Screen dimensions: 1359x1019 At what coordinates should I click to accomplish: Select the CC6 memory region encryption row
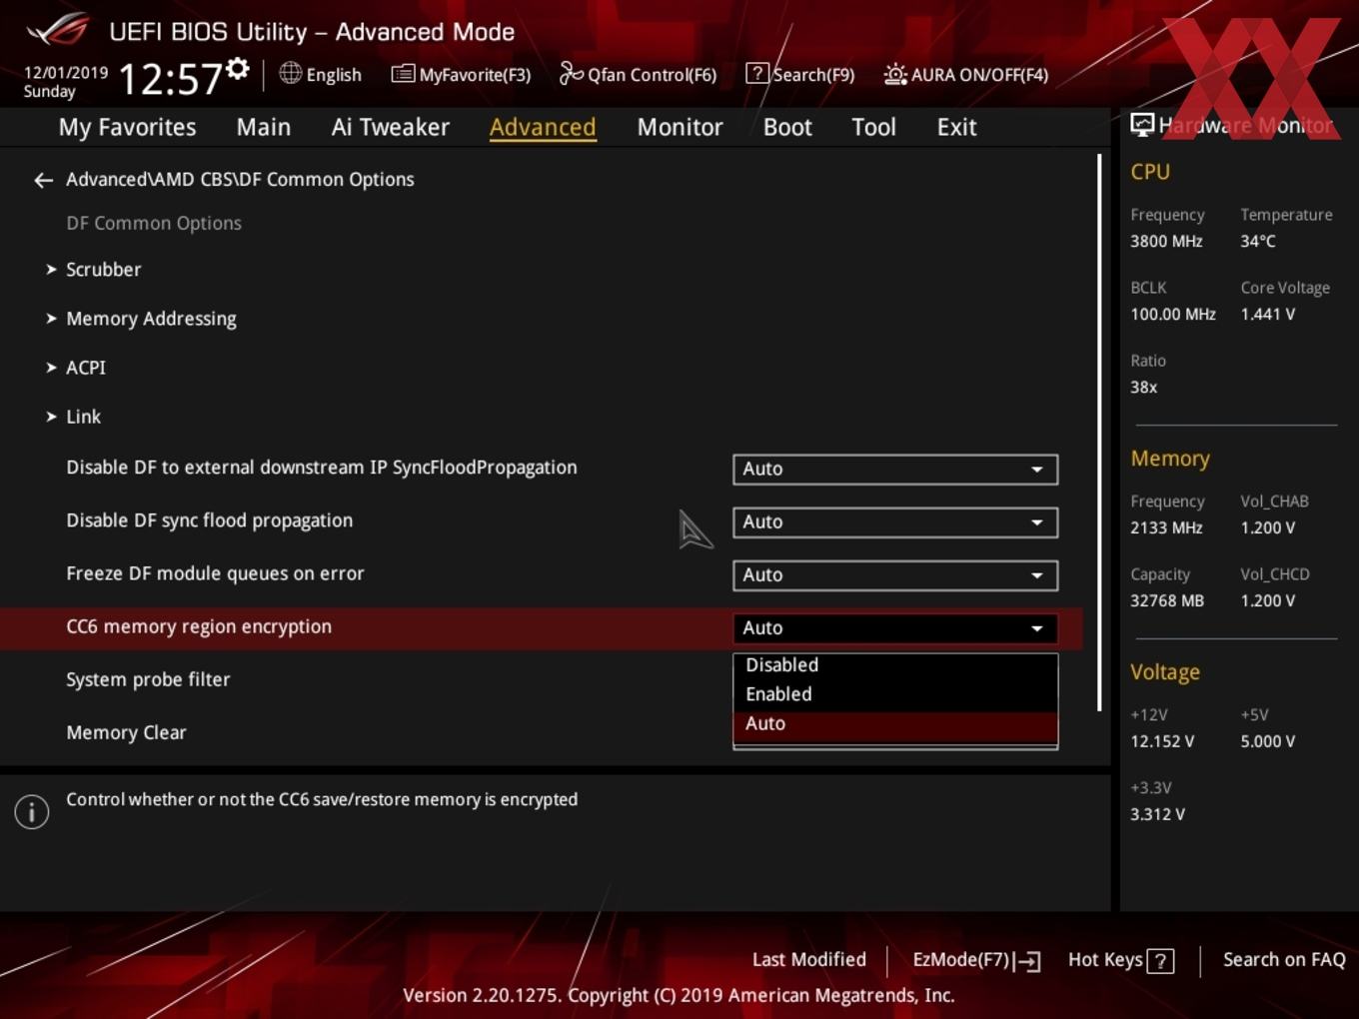coord(541,627)
